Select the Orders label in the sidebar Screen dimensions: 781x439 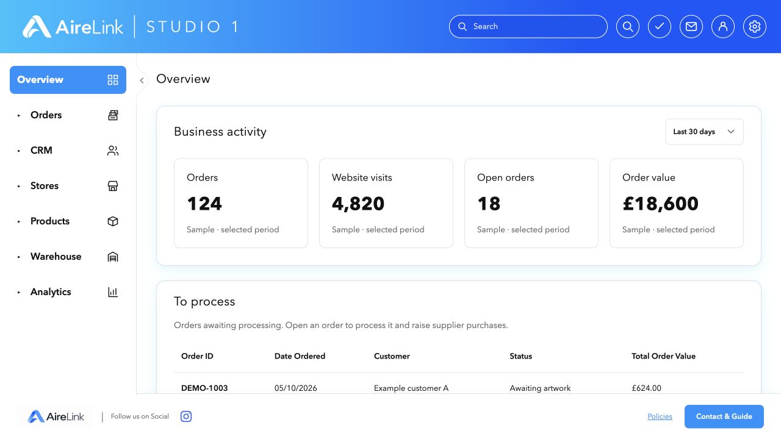coord(46,115)
